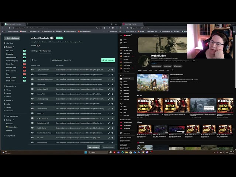Image resolution: width=236 pixels, height=177 pixels.
Task: Edit the Amandamazing shoutout row with its pencil icon
Action: (109, 74)
